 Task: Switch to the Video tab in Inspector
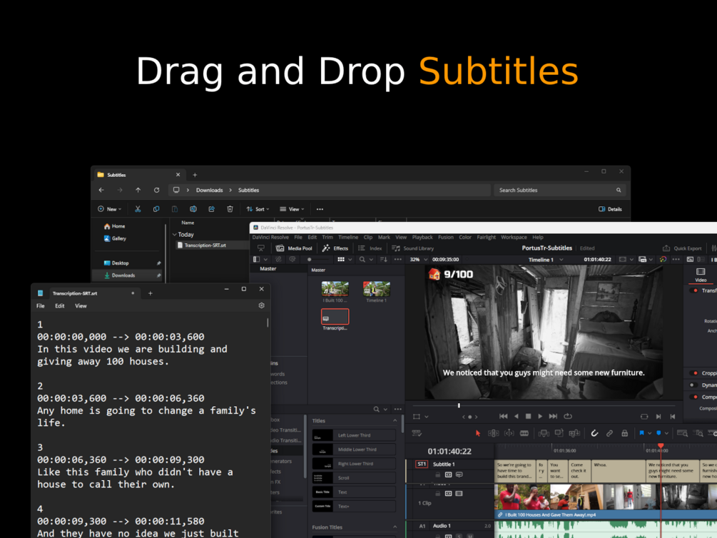coord(701,275)
